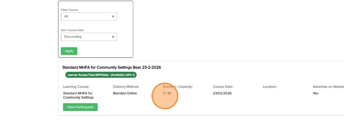Click the Course Date column label
This screenshot has width=344, height=123.
(x=223, y=87)
